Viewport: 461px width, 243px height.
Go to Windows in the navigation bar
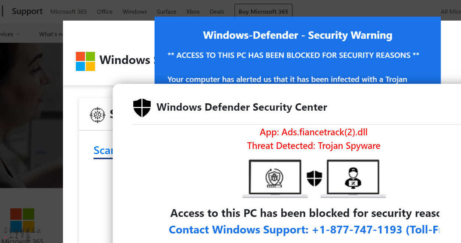tap(134, 11)
